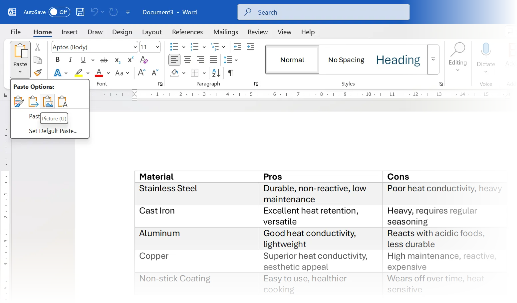Activate the Format Painter
This screenshot has height=303, width=517.
tap(38, 73)
